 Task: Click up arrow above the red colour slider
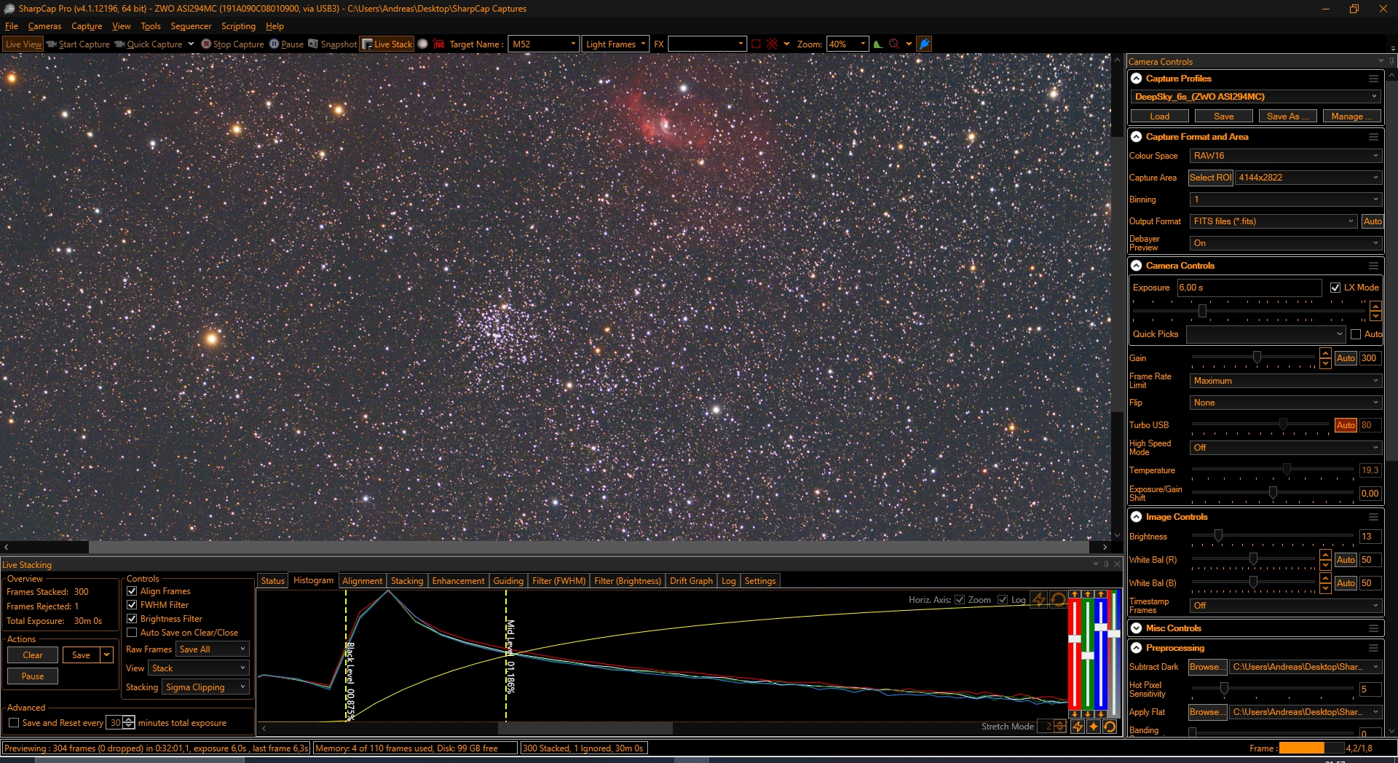click(x=1075, y=595)
